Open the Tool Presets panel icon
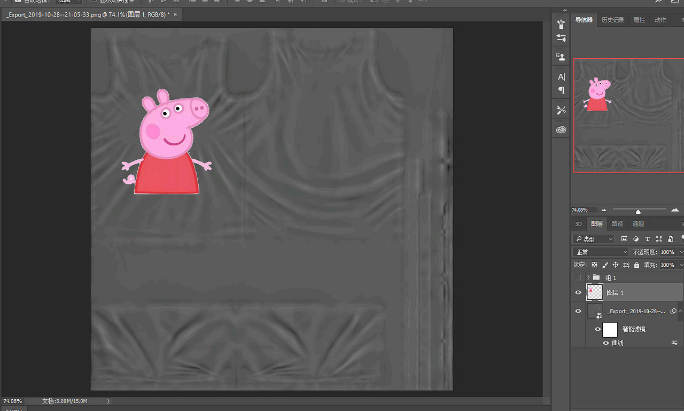 tap(561, 110)
